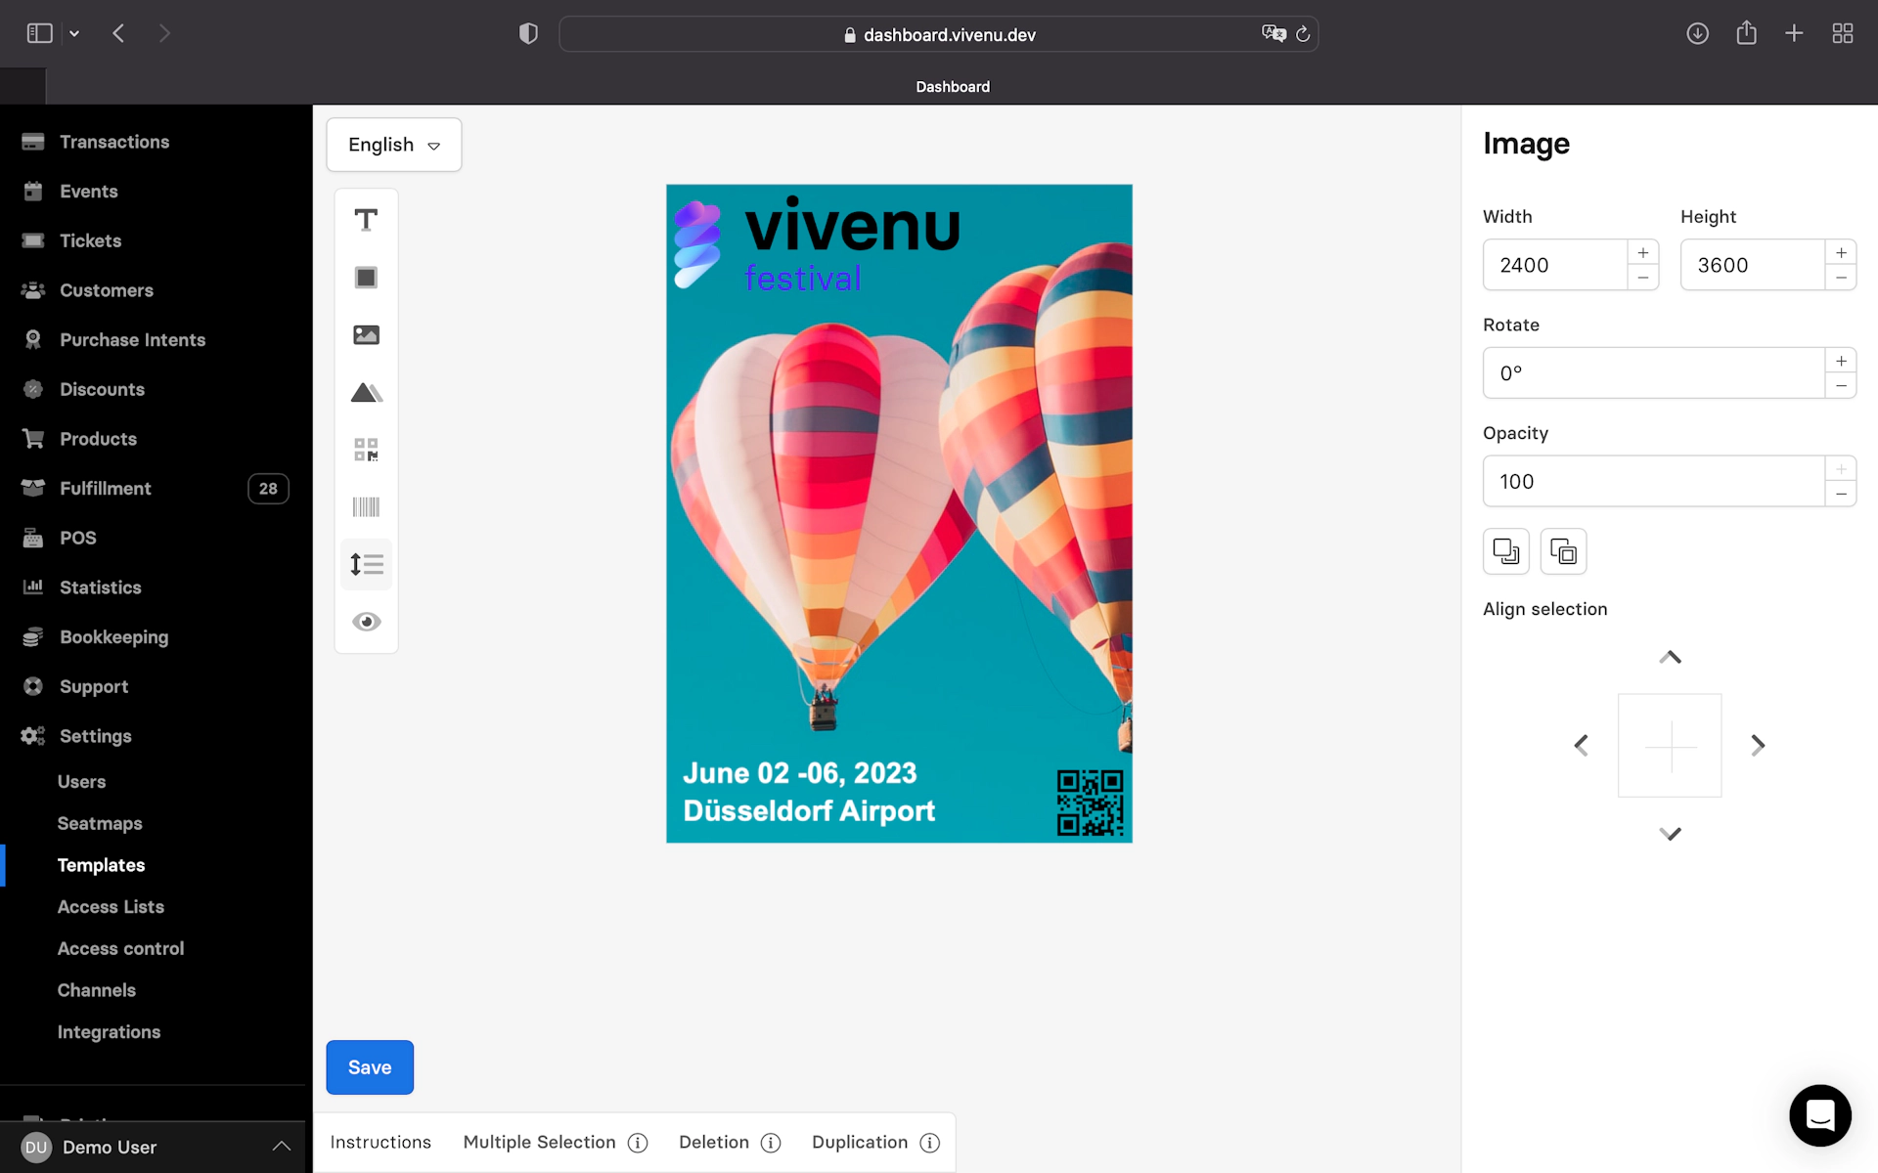Open Safari sidebar dropdown arrow
Screen dimensions: 1878x1173
[74, 34]
